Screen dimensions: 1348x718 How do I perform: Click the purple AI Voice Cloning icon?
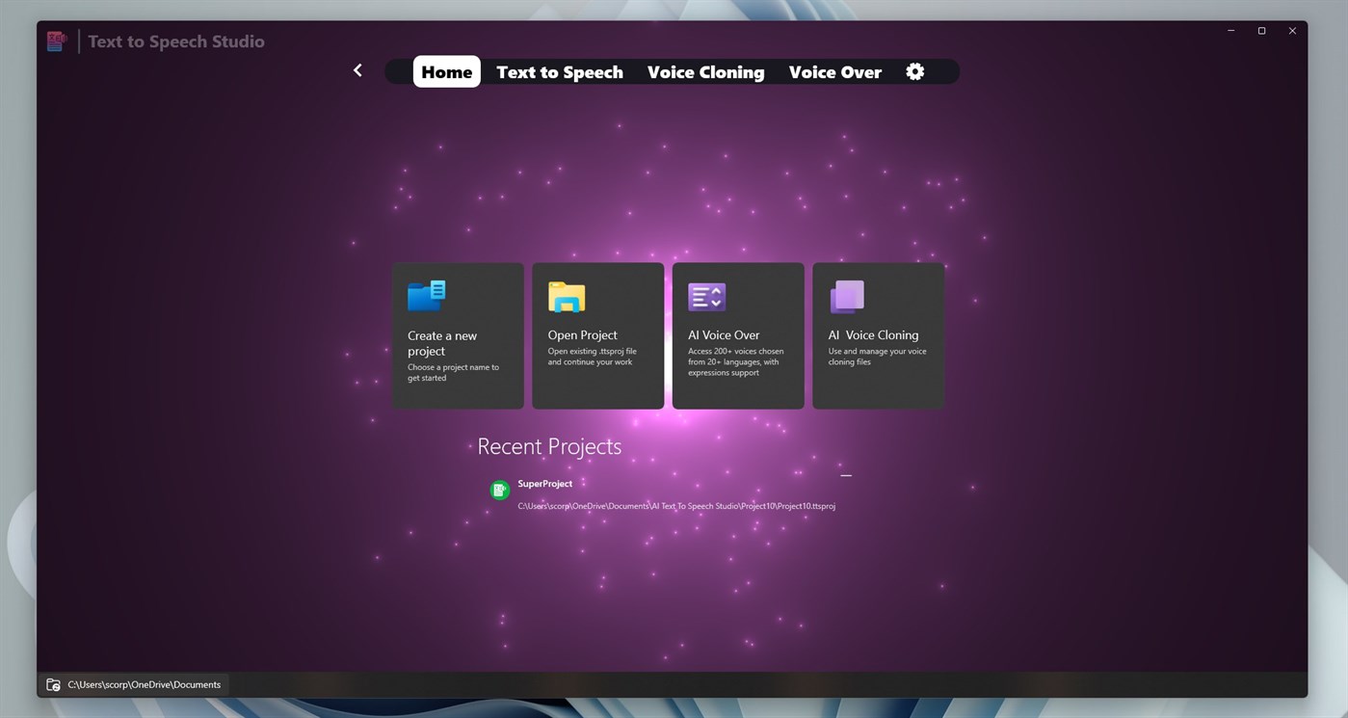point(846,296)
